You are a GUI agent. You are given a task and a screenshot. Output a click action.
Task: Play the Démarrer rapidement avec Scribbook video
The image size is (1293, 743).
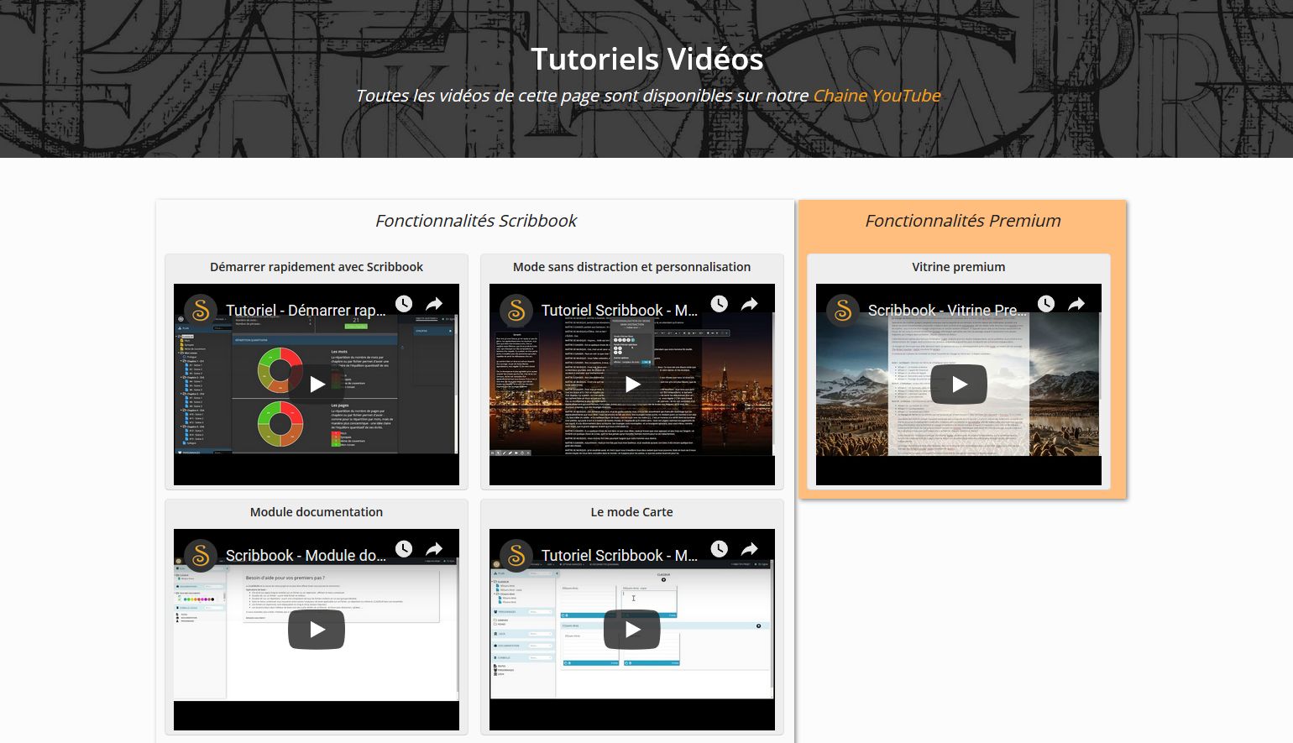(317, 385)
